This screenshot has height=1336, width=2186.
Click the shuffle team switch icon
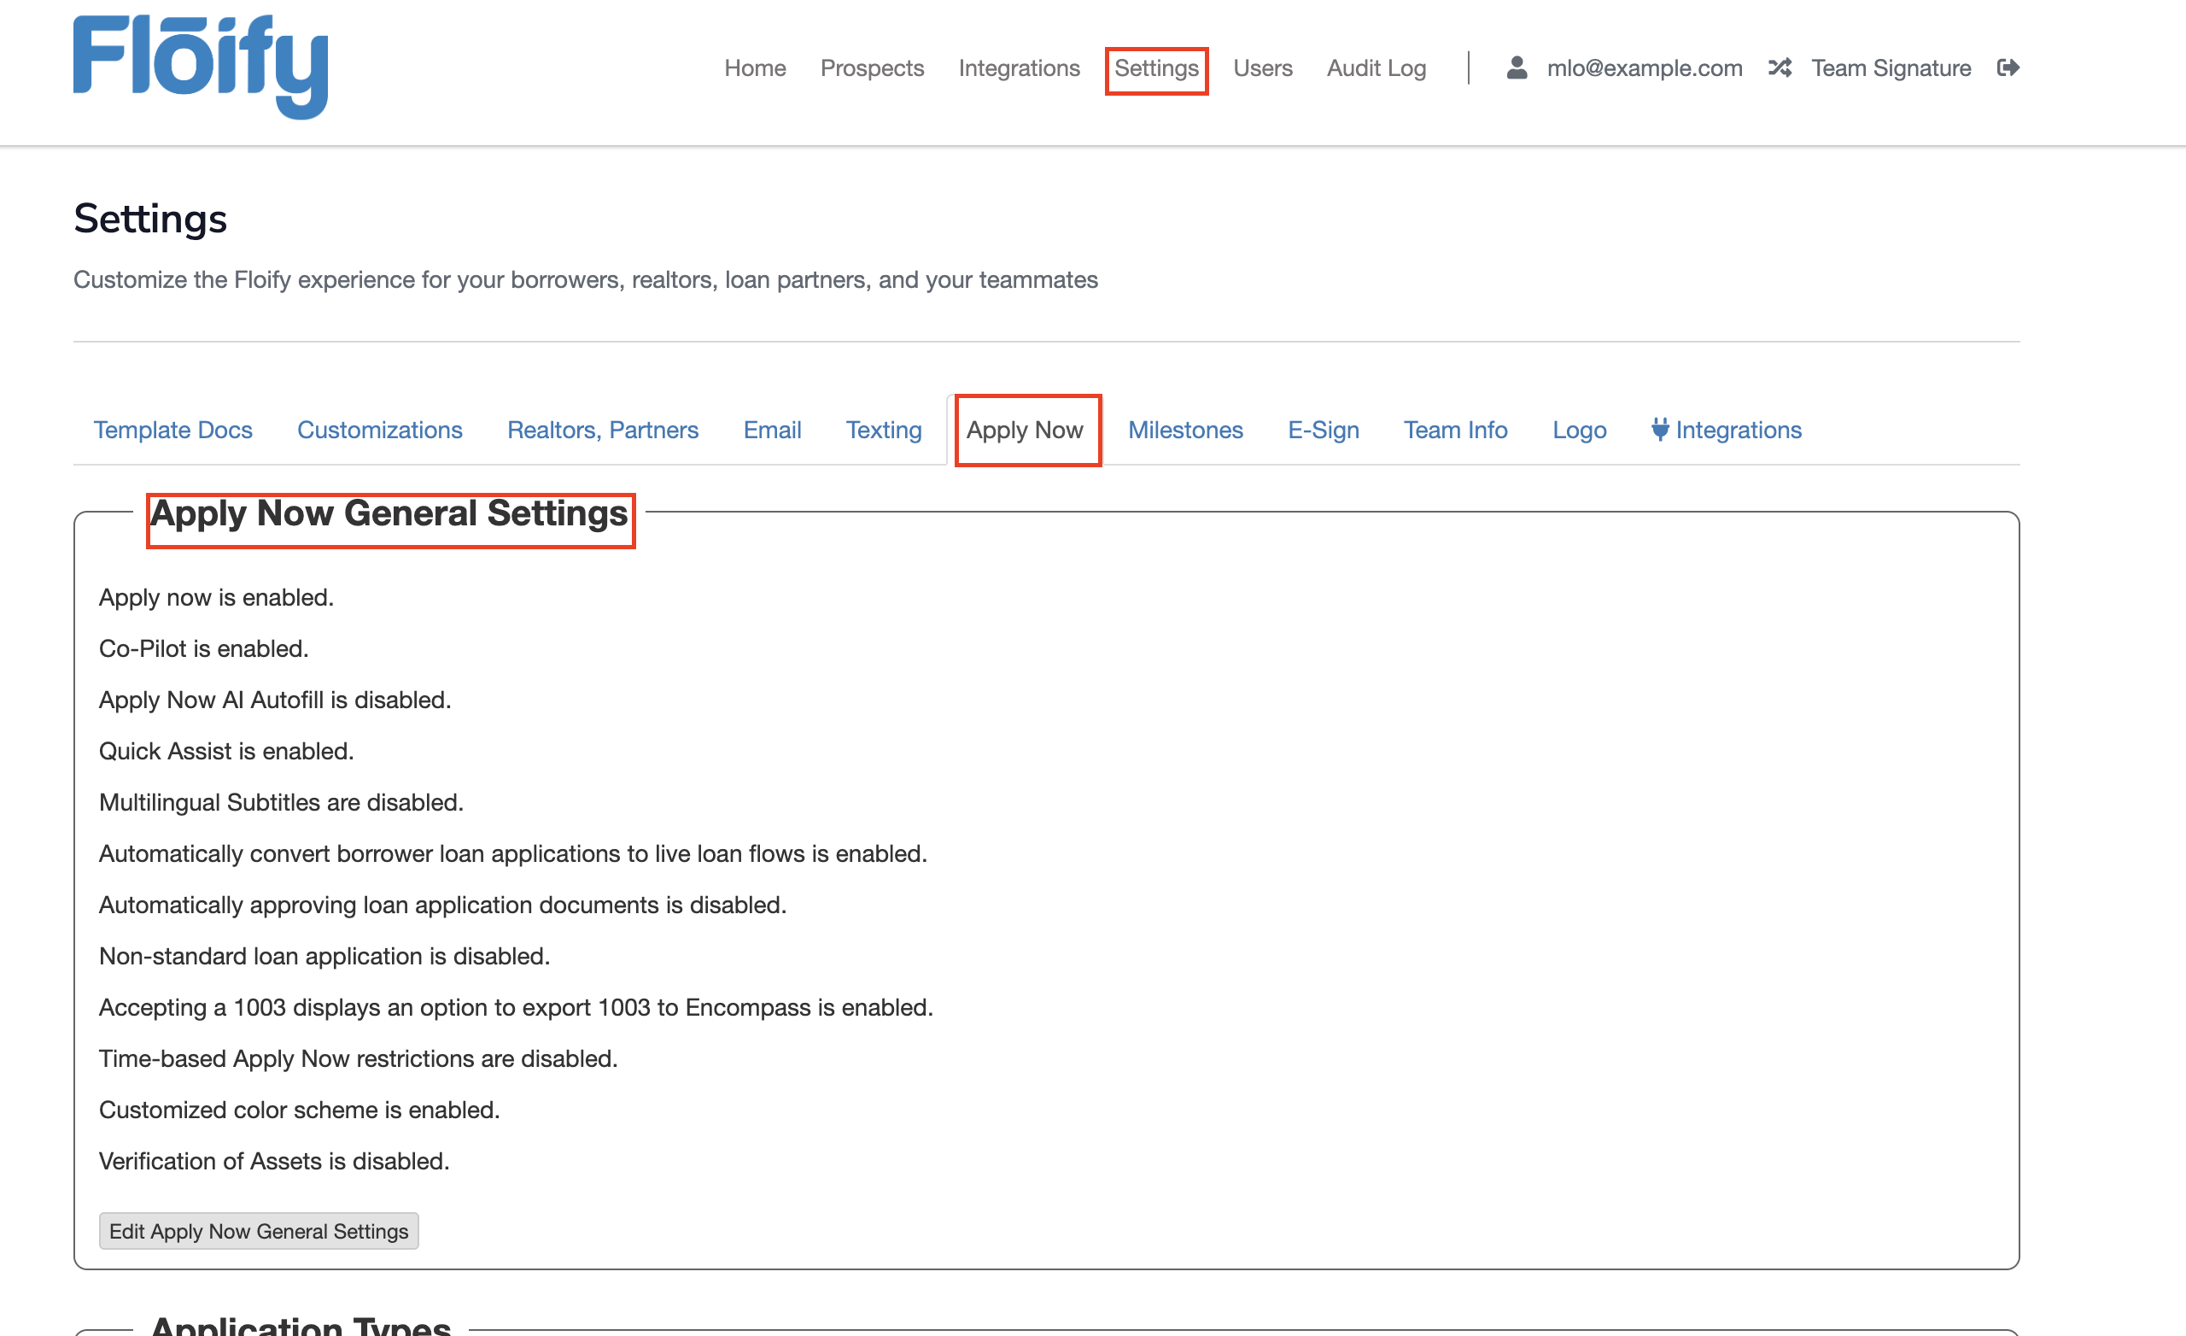1779,68
